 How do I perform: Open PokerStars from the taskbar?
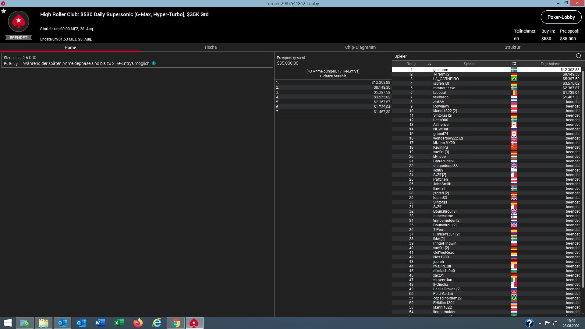click(194, 323)
